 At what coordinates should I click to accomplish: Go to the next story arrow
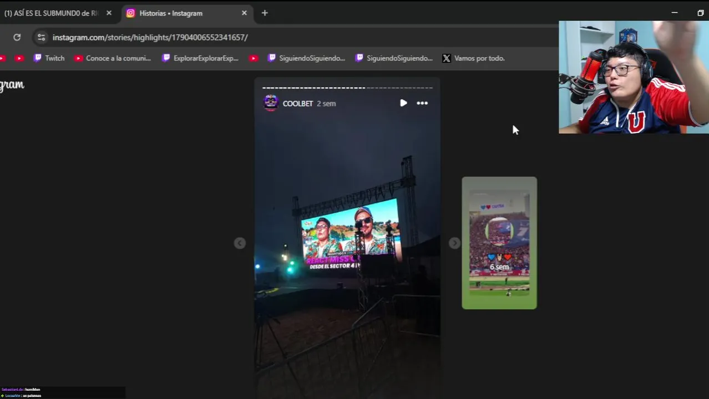coord(454,243)
